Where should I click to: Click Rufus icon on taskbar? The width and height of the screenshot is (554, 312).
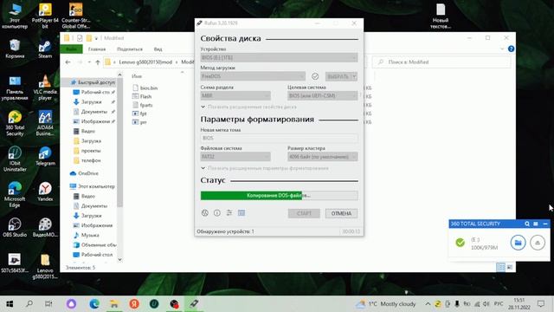coord(194,304)
